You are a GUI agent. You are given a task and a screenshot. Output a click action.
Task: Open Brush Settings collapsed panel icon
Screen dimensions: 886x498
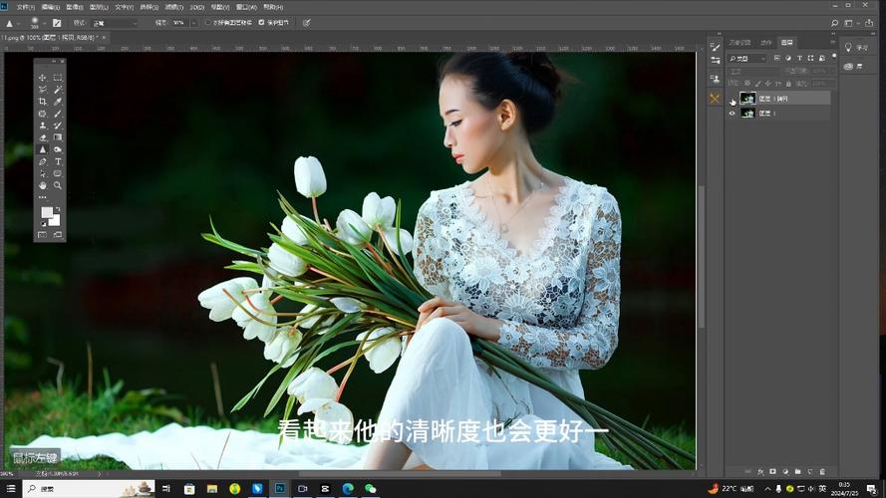click(716, 48)
